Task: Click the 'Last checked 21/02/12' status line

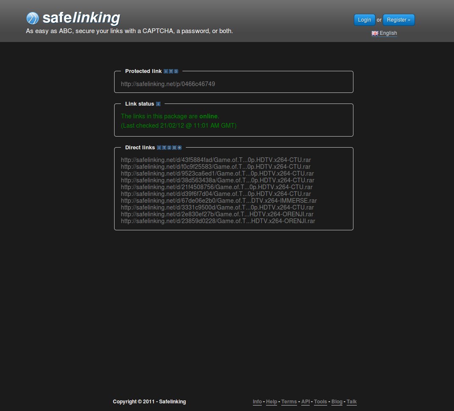Action: pos(179,126)
